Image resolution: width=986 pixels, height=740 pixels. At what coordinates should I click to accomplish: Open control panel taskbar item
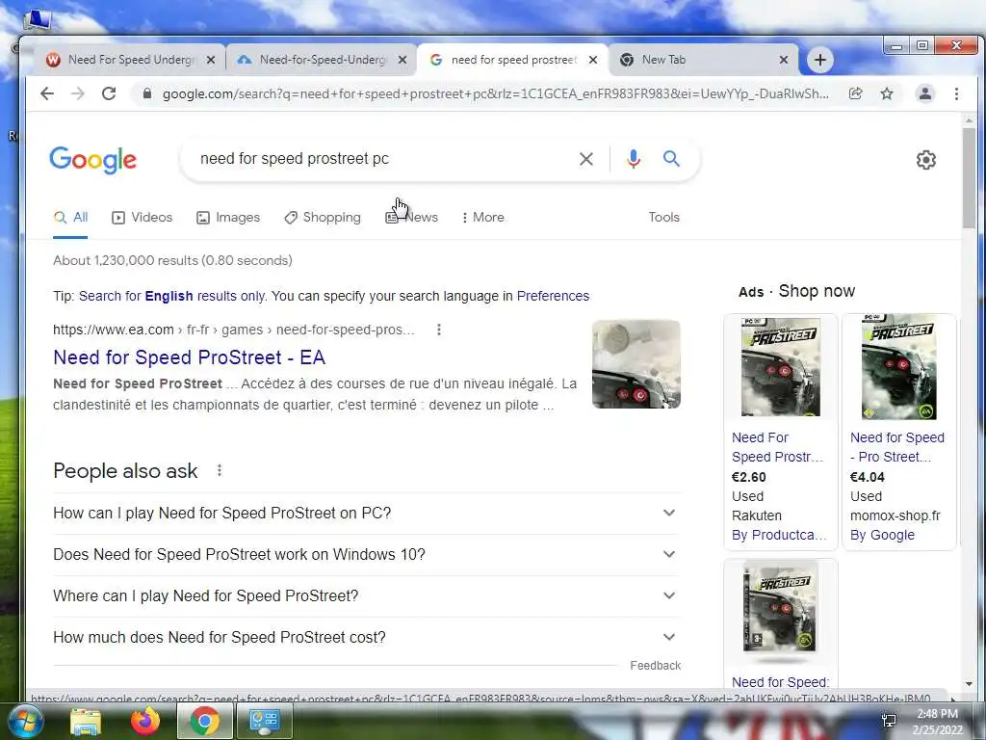coord(264,721)
